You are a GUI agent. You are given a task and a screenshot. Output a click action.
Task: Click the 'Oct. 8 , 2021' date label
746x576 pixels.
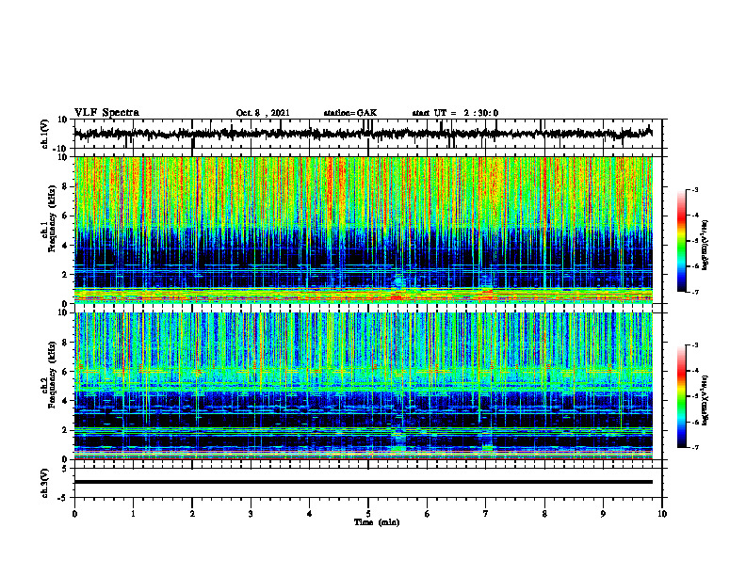[263, 113]
